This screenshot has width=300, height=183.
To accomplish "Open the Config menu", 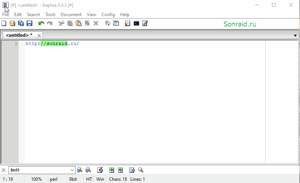I will tap(108, 15).
